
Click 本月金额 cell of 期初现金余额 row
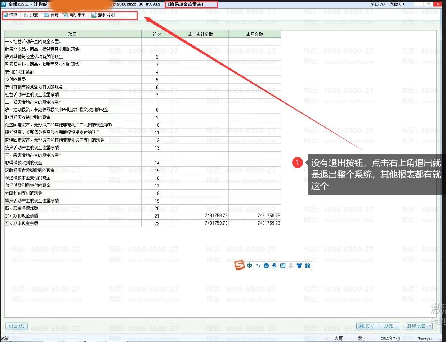click(255, 216)
